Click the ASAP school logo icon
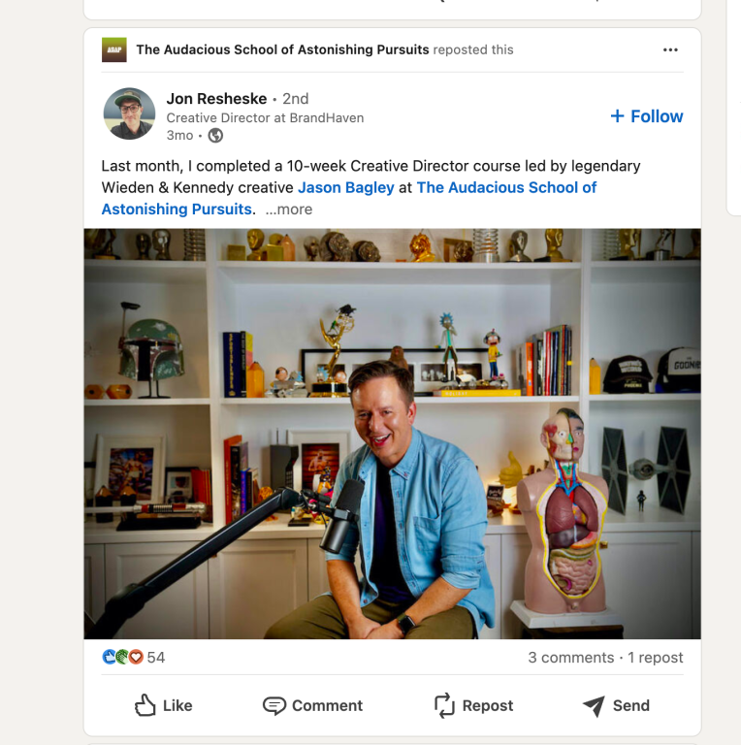Viewport: 741px width, 745px height. 113,49
